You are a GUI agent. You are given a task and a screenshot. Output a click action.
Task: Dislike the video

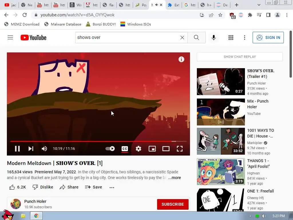point(43,187)
